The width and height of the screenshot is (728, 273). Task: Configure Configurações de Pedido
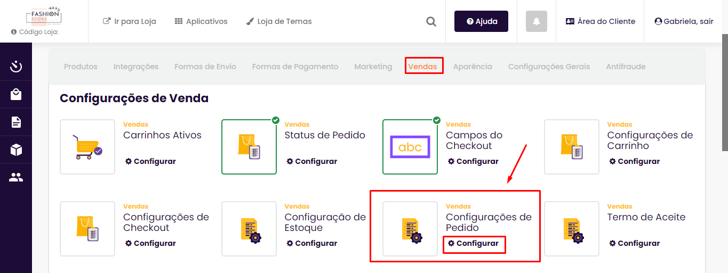click(x=473, y=243)
